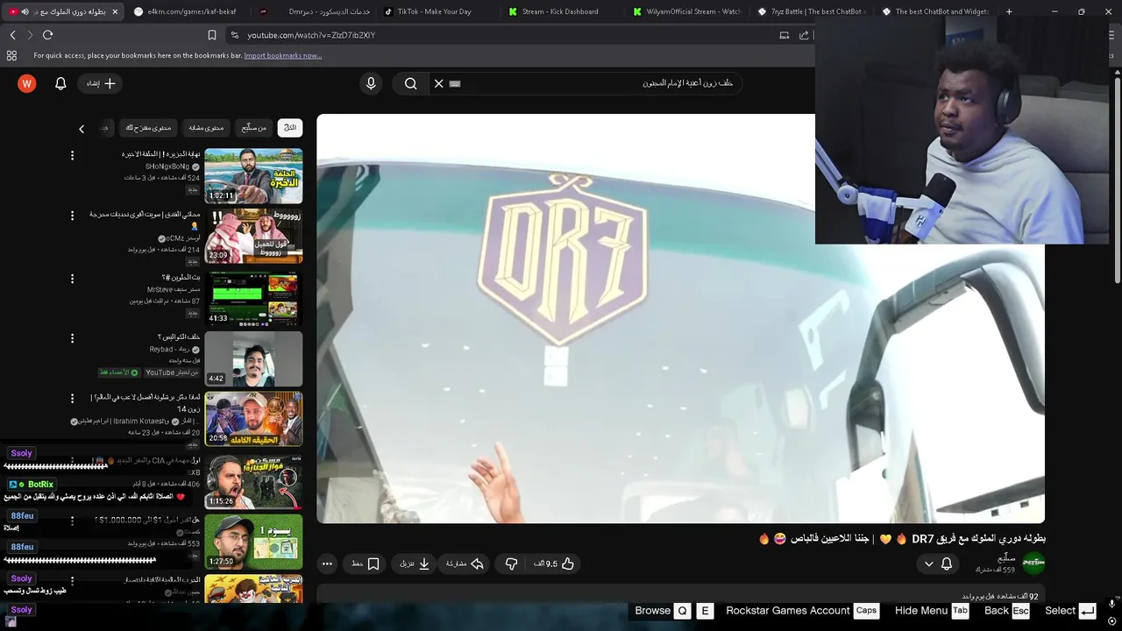Image resolution: width=1122 pixels, height=631 pixels.
Task: Open menu dots for MrSteve video
Action: pyautogui.click(x=72, y=279)
